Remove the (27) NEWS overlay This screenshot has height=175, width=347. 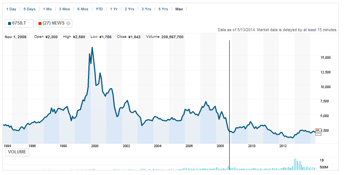[x=69, y=23]
